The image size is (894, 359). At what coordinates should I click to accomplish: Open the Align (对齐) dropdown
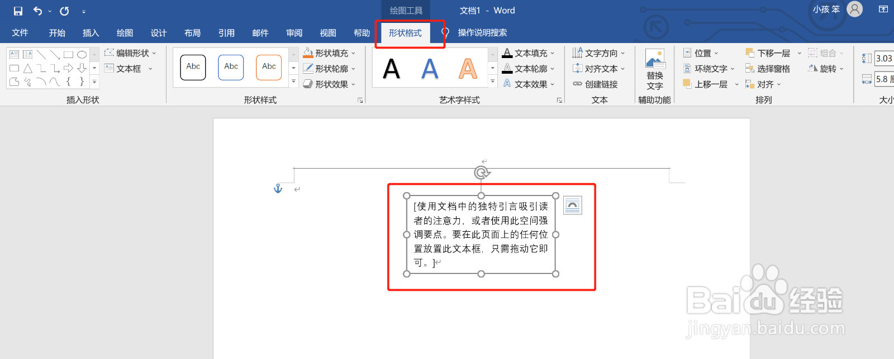point(763,84)
